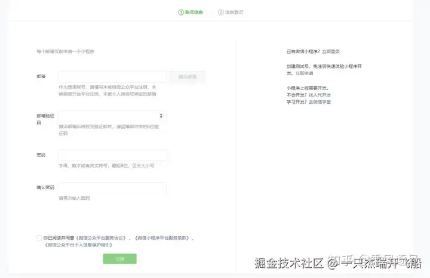Screen dimensions: 430x278
Task: Click the 激活邮箱 button
Action: click(x=188, y=77)
